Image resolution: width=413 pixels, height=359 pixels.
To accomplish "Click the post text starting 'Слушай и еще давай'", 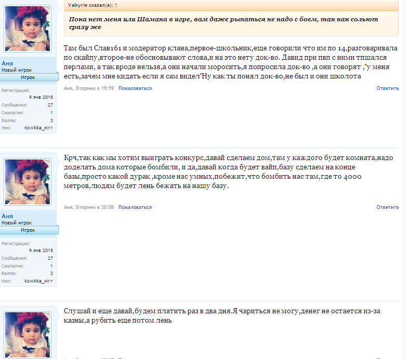I will tap(222, 315).
